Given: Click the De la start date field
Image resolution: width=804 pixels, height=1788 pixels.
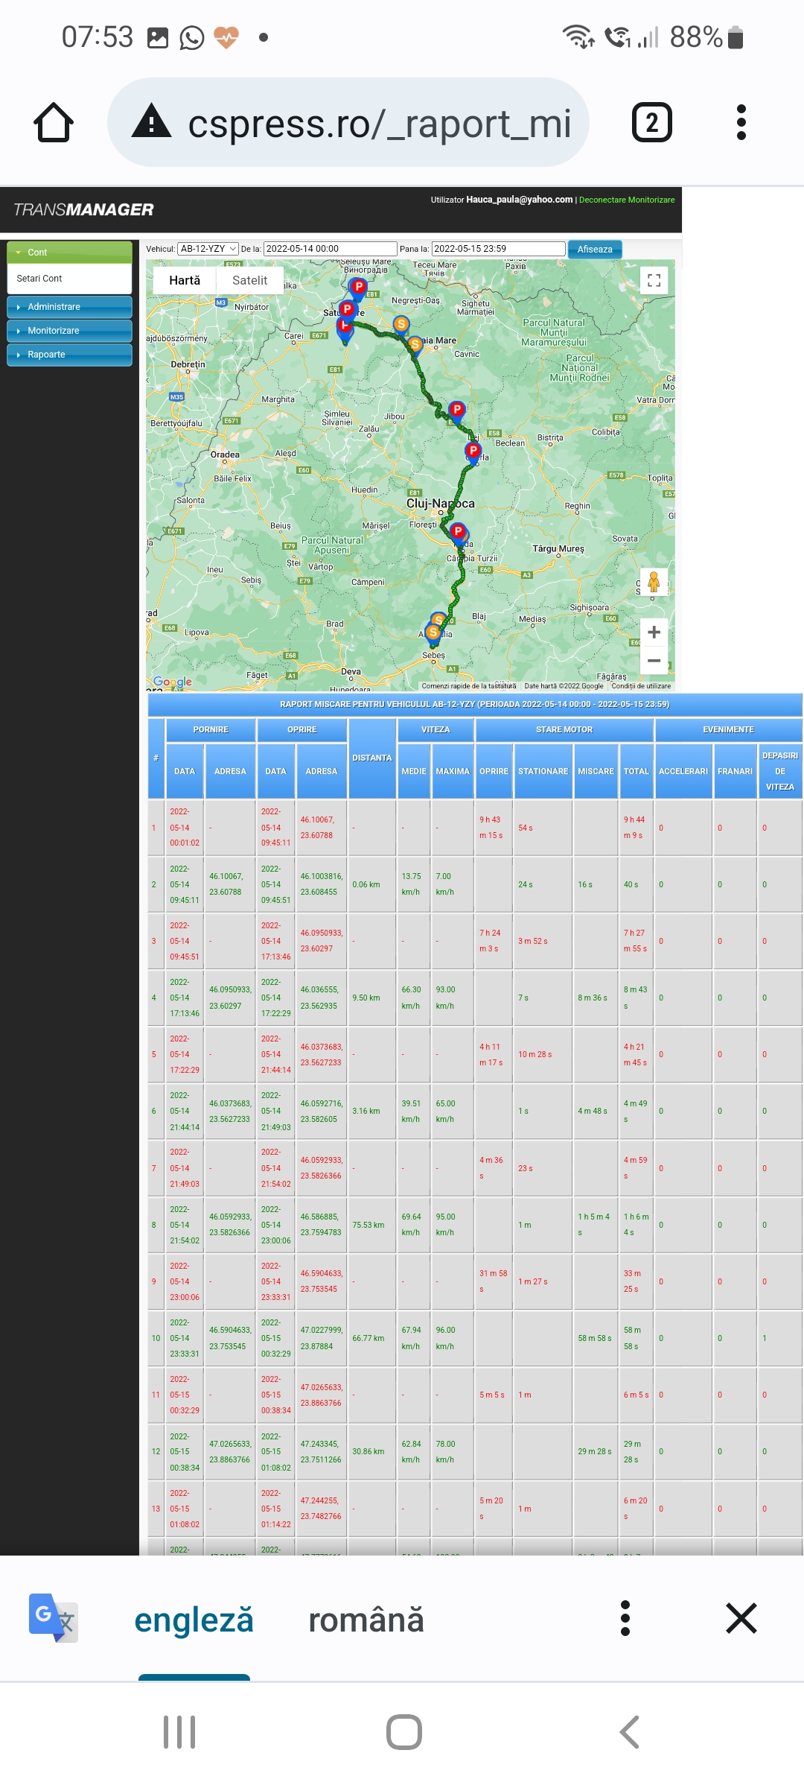Looking at the screenshot, I should (x=330, y=249).
